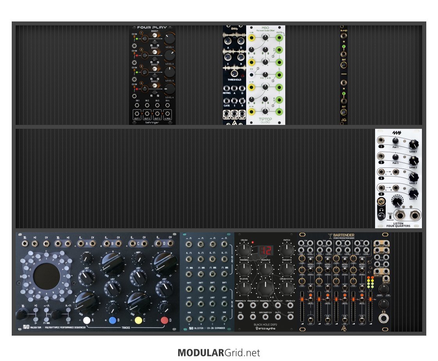Click the Pan 1 knob on Listen Four Quarters

[x=395, y=140]
